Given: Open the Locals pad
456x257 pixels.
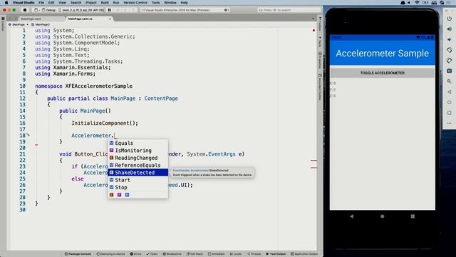Looking at the screenshot, I should coord(236,254).
